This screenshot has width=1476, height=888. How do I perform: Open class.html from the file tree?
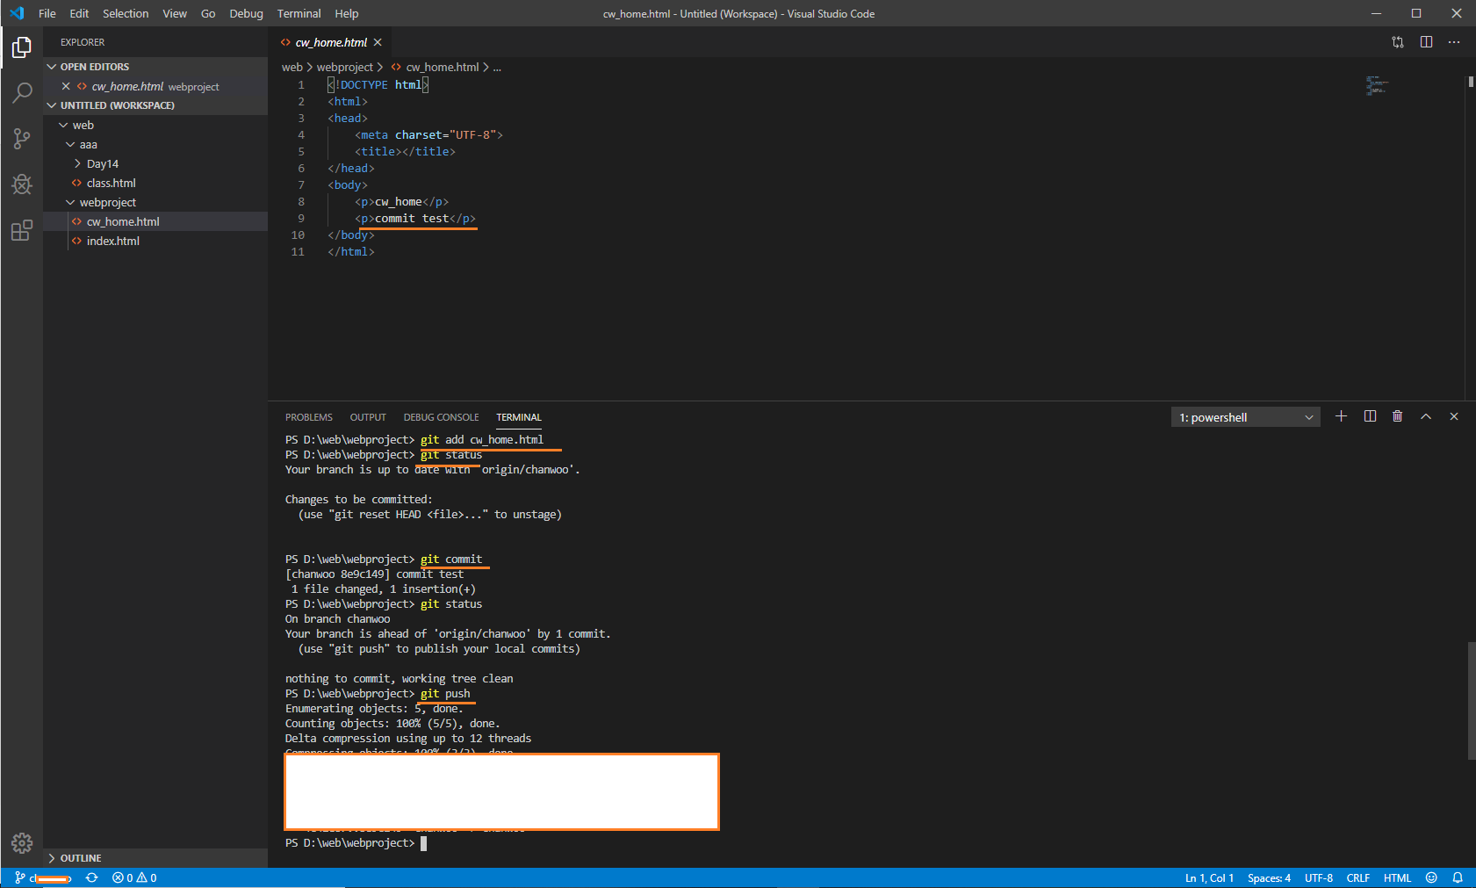coord(155,183)
